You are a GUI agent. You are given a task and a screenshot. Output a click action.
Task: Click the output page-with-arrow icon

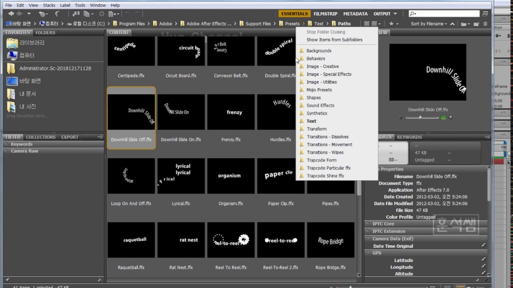click(x=114, y=14)
